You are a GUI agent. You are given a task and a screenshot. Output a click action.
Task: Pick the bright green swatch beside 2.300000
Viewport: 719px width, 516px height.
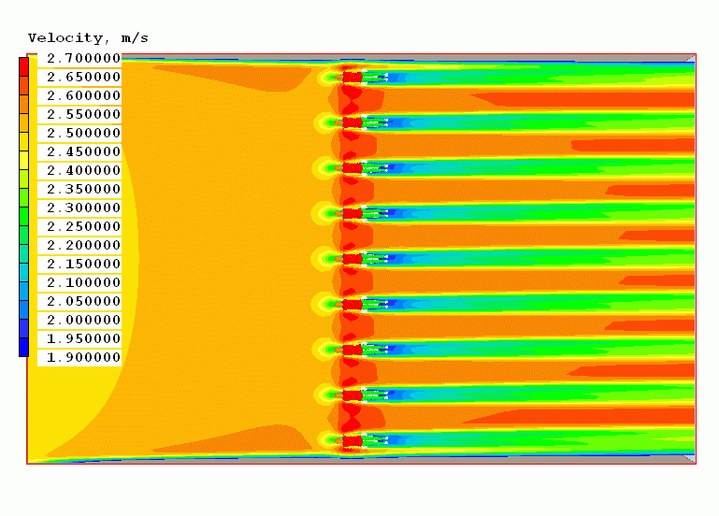tap(24, 216)
